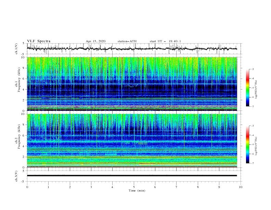271x210 pixels.
Task: Click the ch.1 'Frequency (kHz)' axis label
Action: [x=19, y=79]
